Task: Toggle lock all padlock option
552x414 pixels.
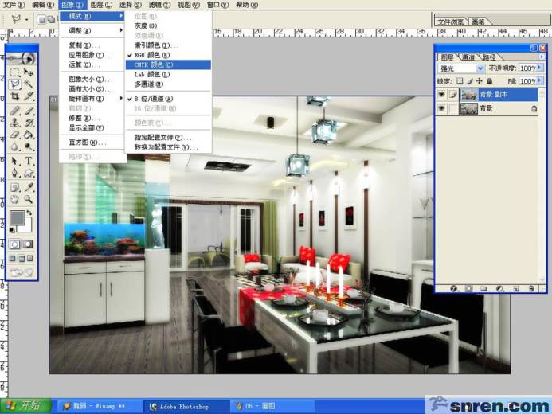Action: (489, 81)
